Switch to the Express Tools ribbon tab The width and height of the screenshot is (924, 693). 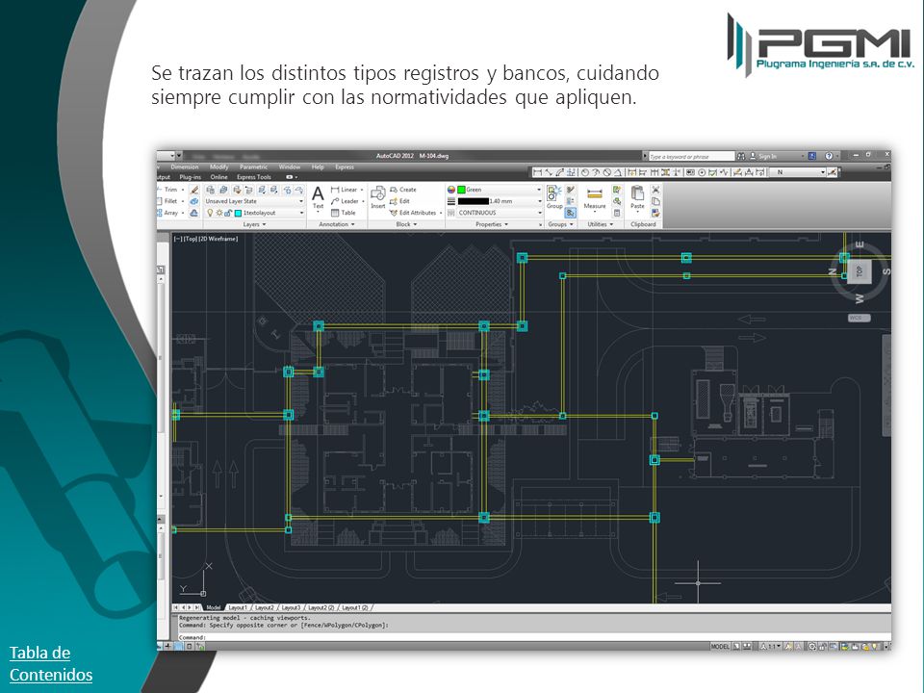pos(254,177)
